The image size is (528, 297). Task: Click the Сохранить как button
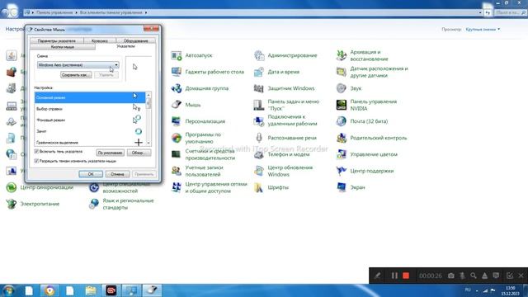[76, 75]
